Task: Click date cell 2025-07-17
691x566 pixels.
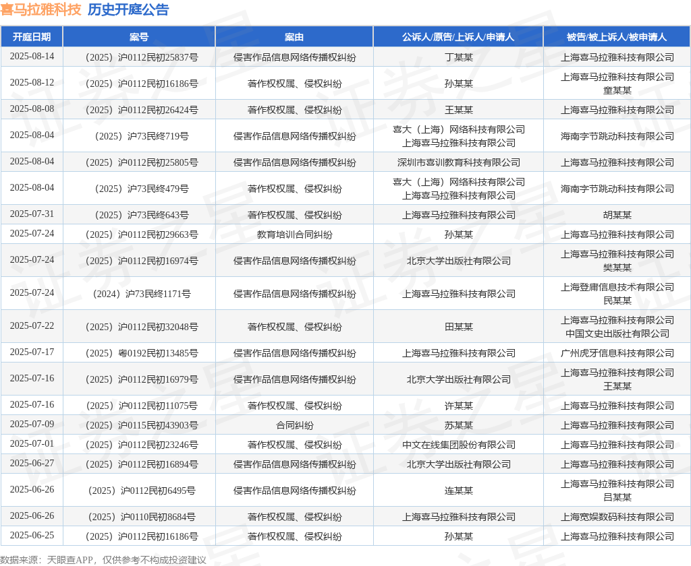Action: coord(32,352)
